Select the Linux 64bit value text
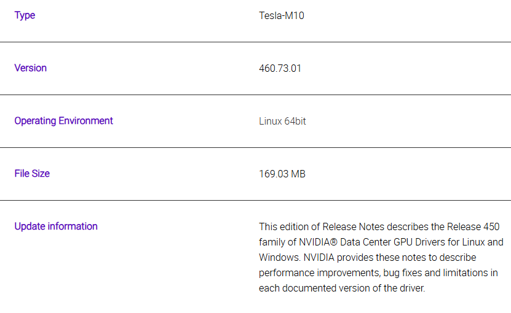The height and width of the screenshot is (313, 511). tap(282, 121)
